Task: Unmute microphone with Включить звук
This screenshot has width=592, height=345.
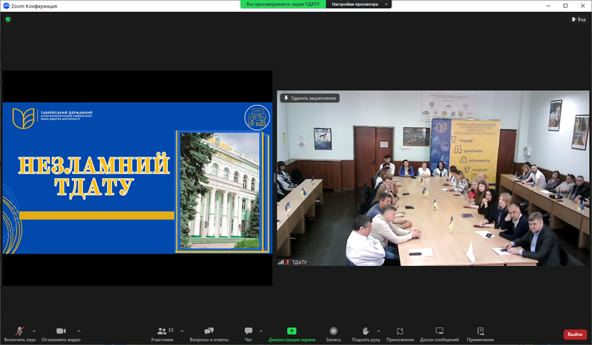Action: 20,335
